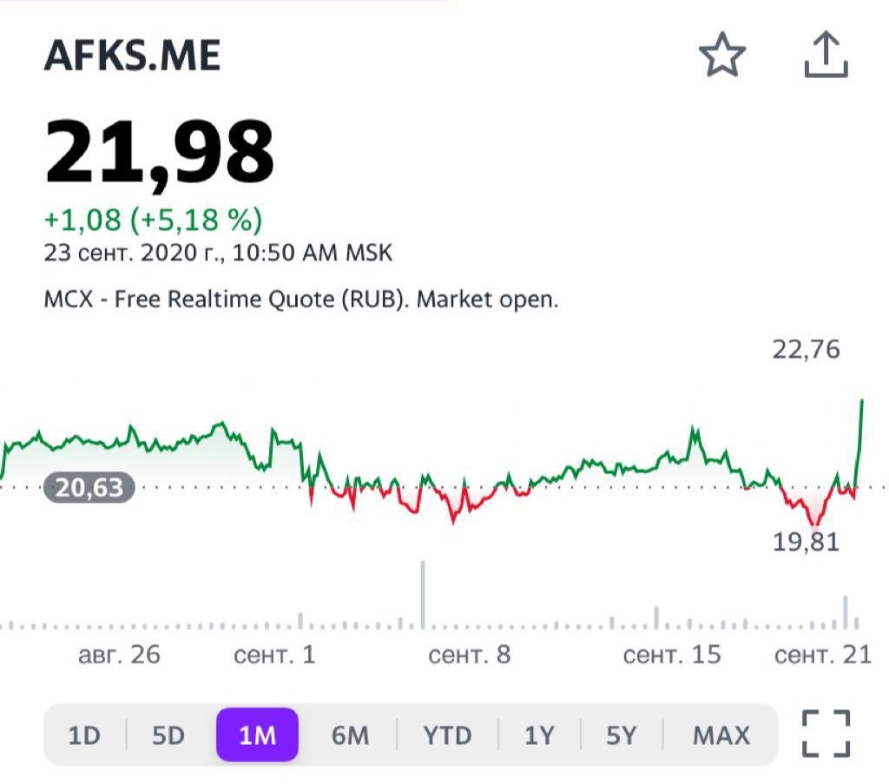Screen dimensions: 889x784
Task: Select the 1D range tab
Action: click(84, 735)
